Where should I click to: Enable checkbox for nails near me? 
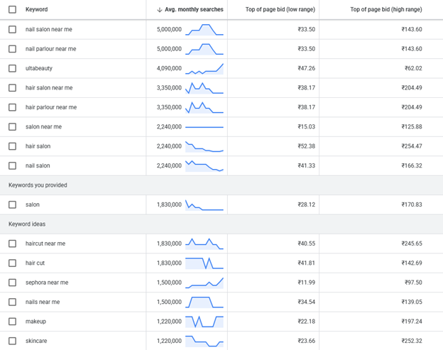[12, 302]
